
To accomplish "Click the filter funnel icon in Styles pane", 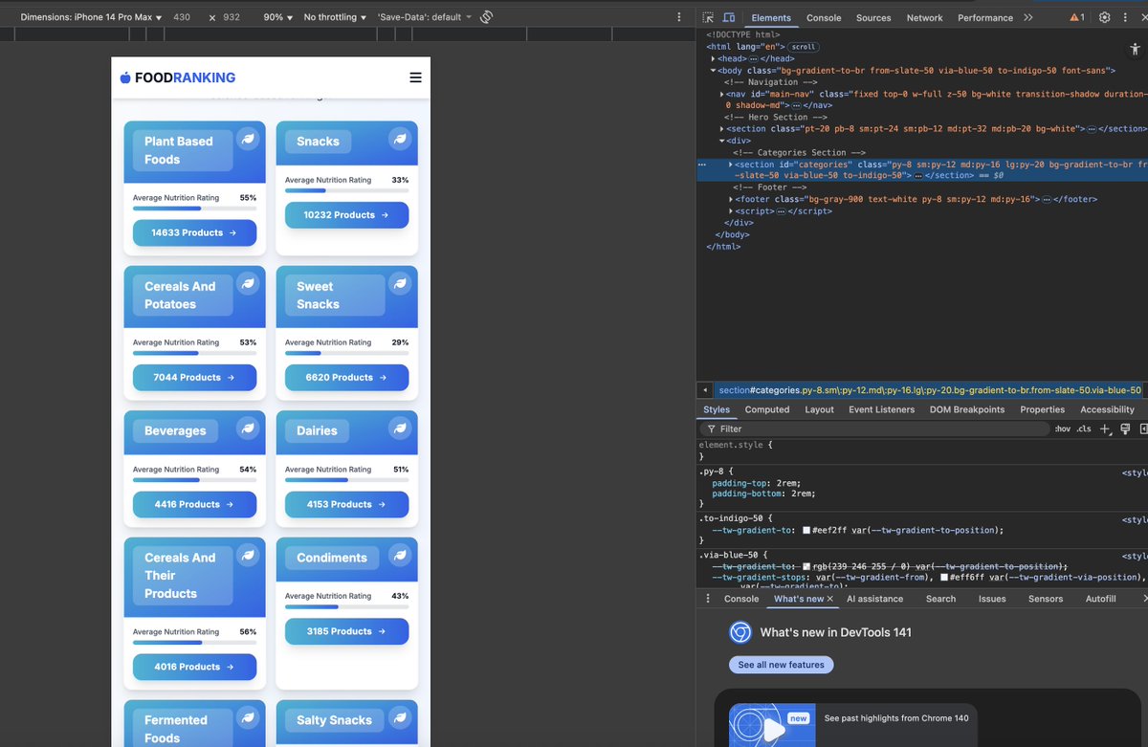I will point(711,429).
